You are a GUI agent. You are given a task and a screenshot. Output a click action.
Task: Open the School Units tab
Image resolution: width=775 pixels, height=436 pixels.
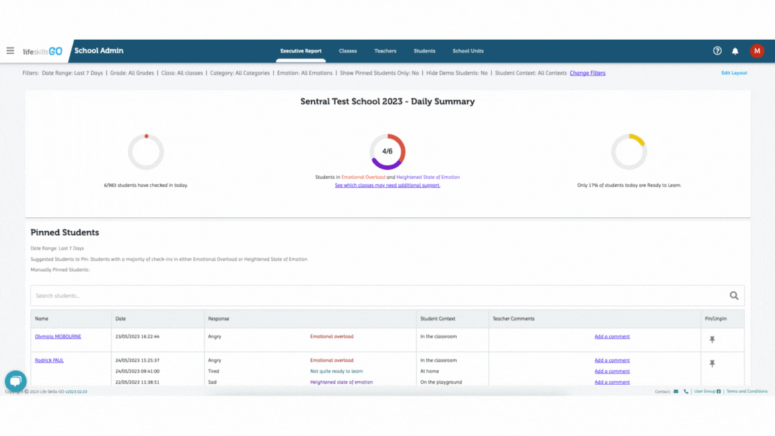468,51
